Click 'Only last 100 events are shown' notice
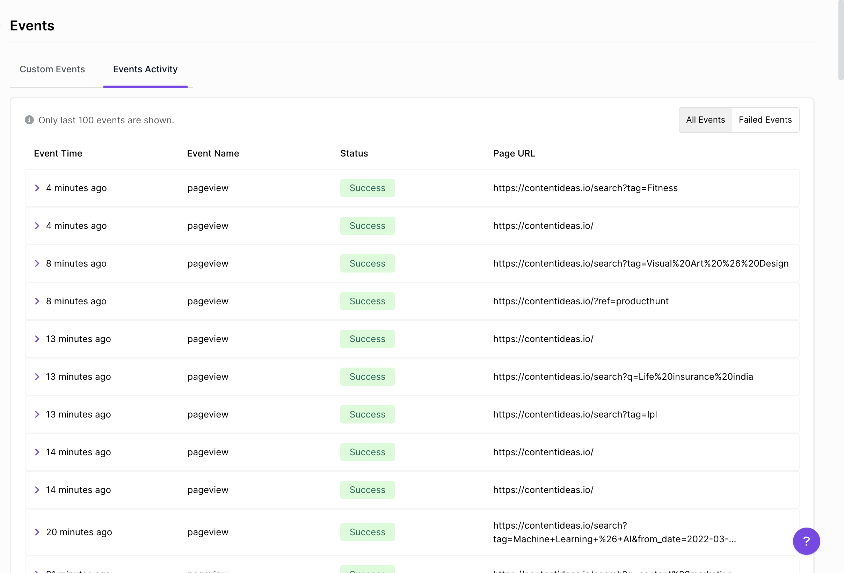Viewport: 844px width, 573px height. pos(106,120)
